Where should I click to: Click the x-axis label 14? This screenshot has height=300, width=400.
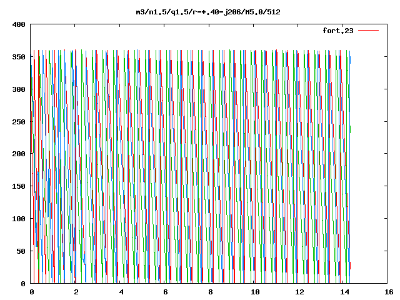(x=344, y=292)
